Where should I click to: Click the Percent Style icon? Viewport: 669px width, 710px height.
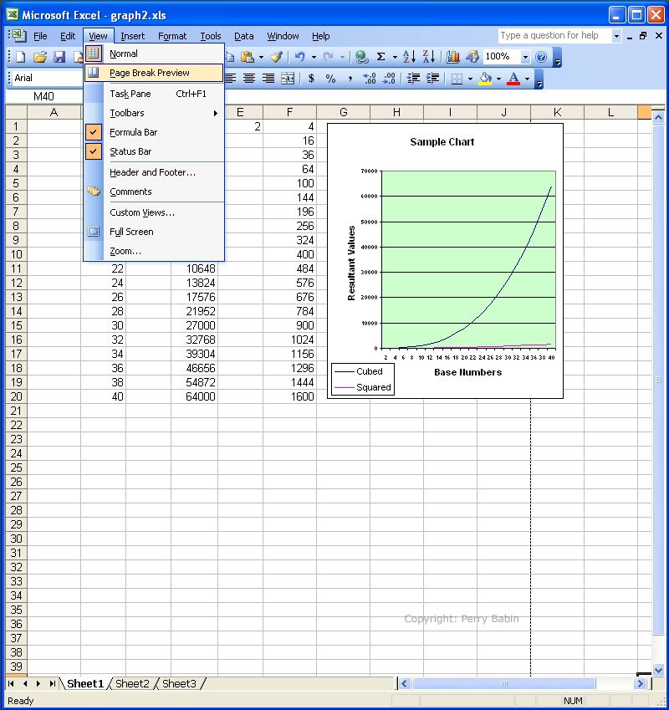tap(331, 79)
